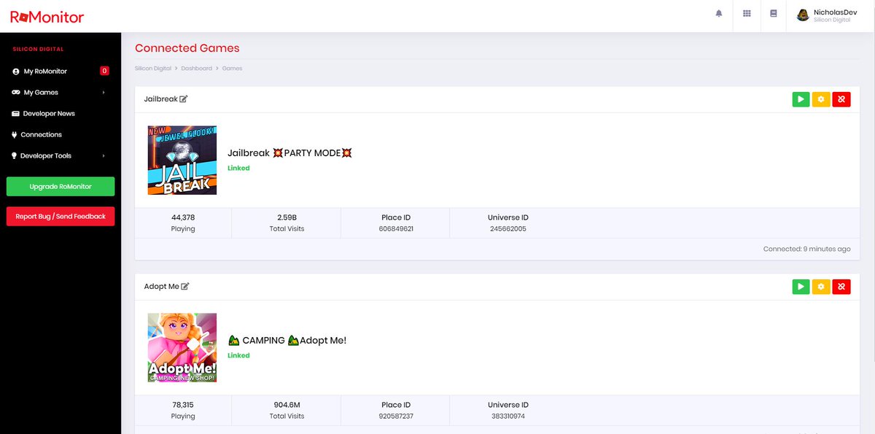Edit the Adopt Me game name
Image resolution: width=875 pixels, height=434 pixels.
[x=185, y=287]
